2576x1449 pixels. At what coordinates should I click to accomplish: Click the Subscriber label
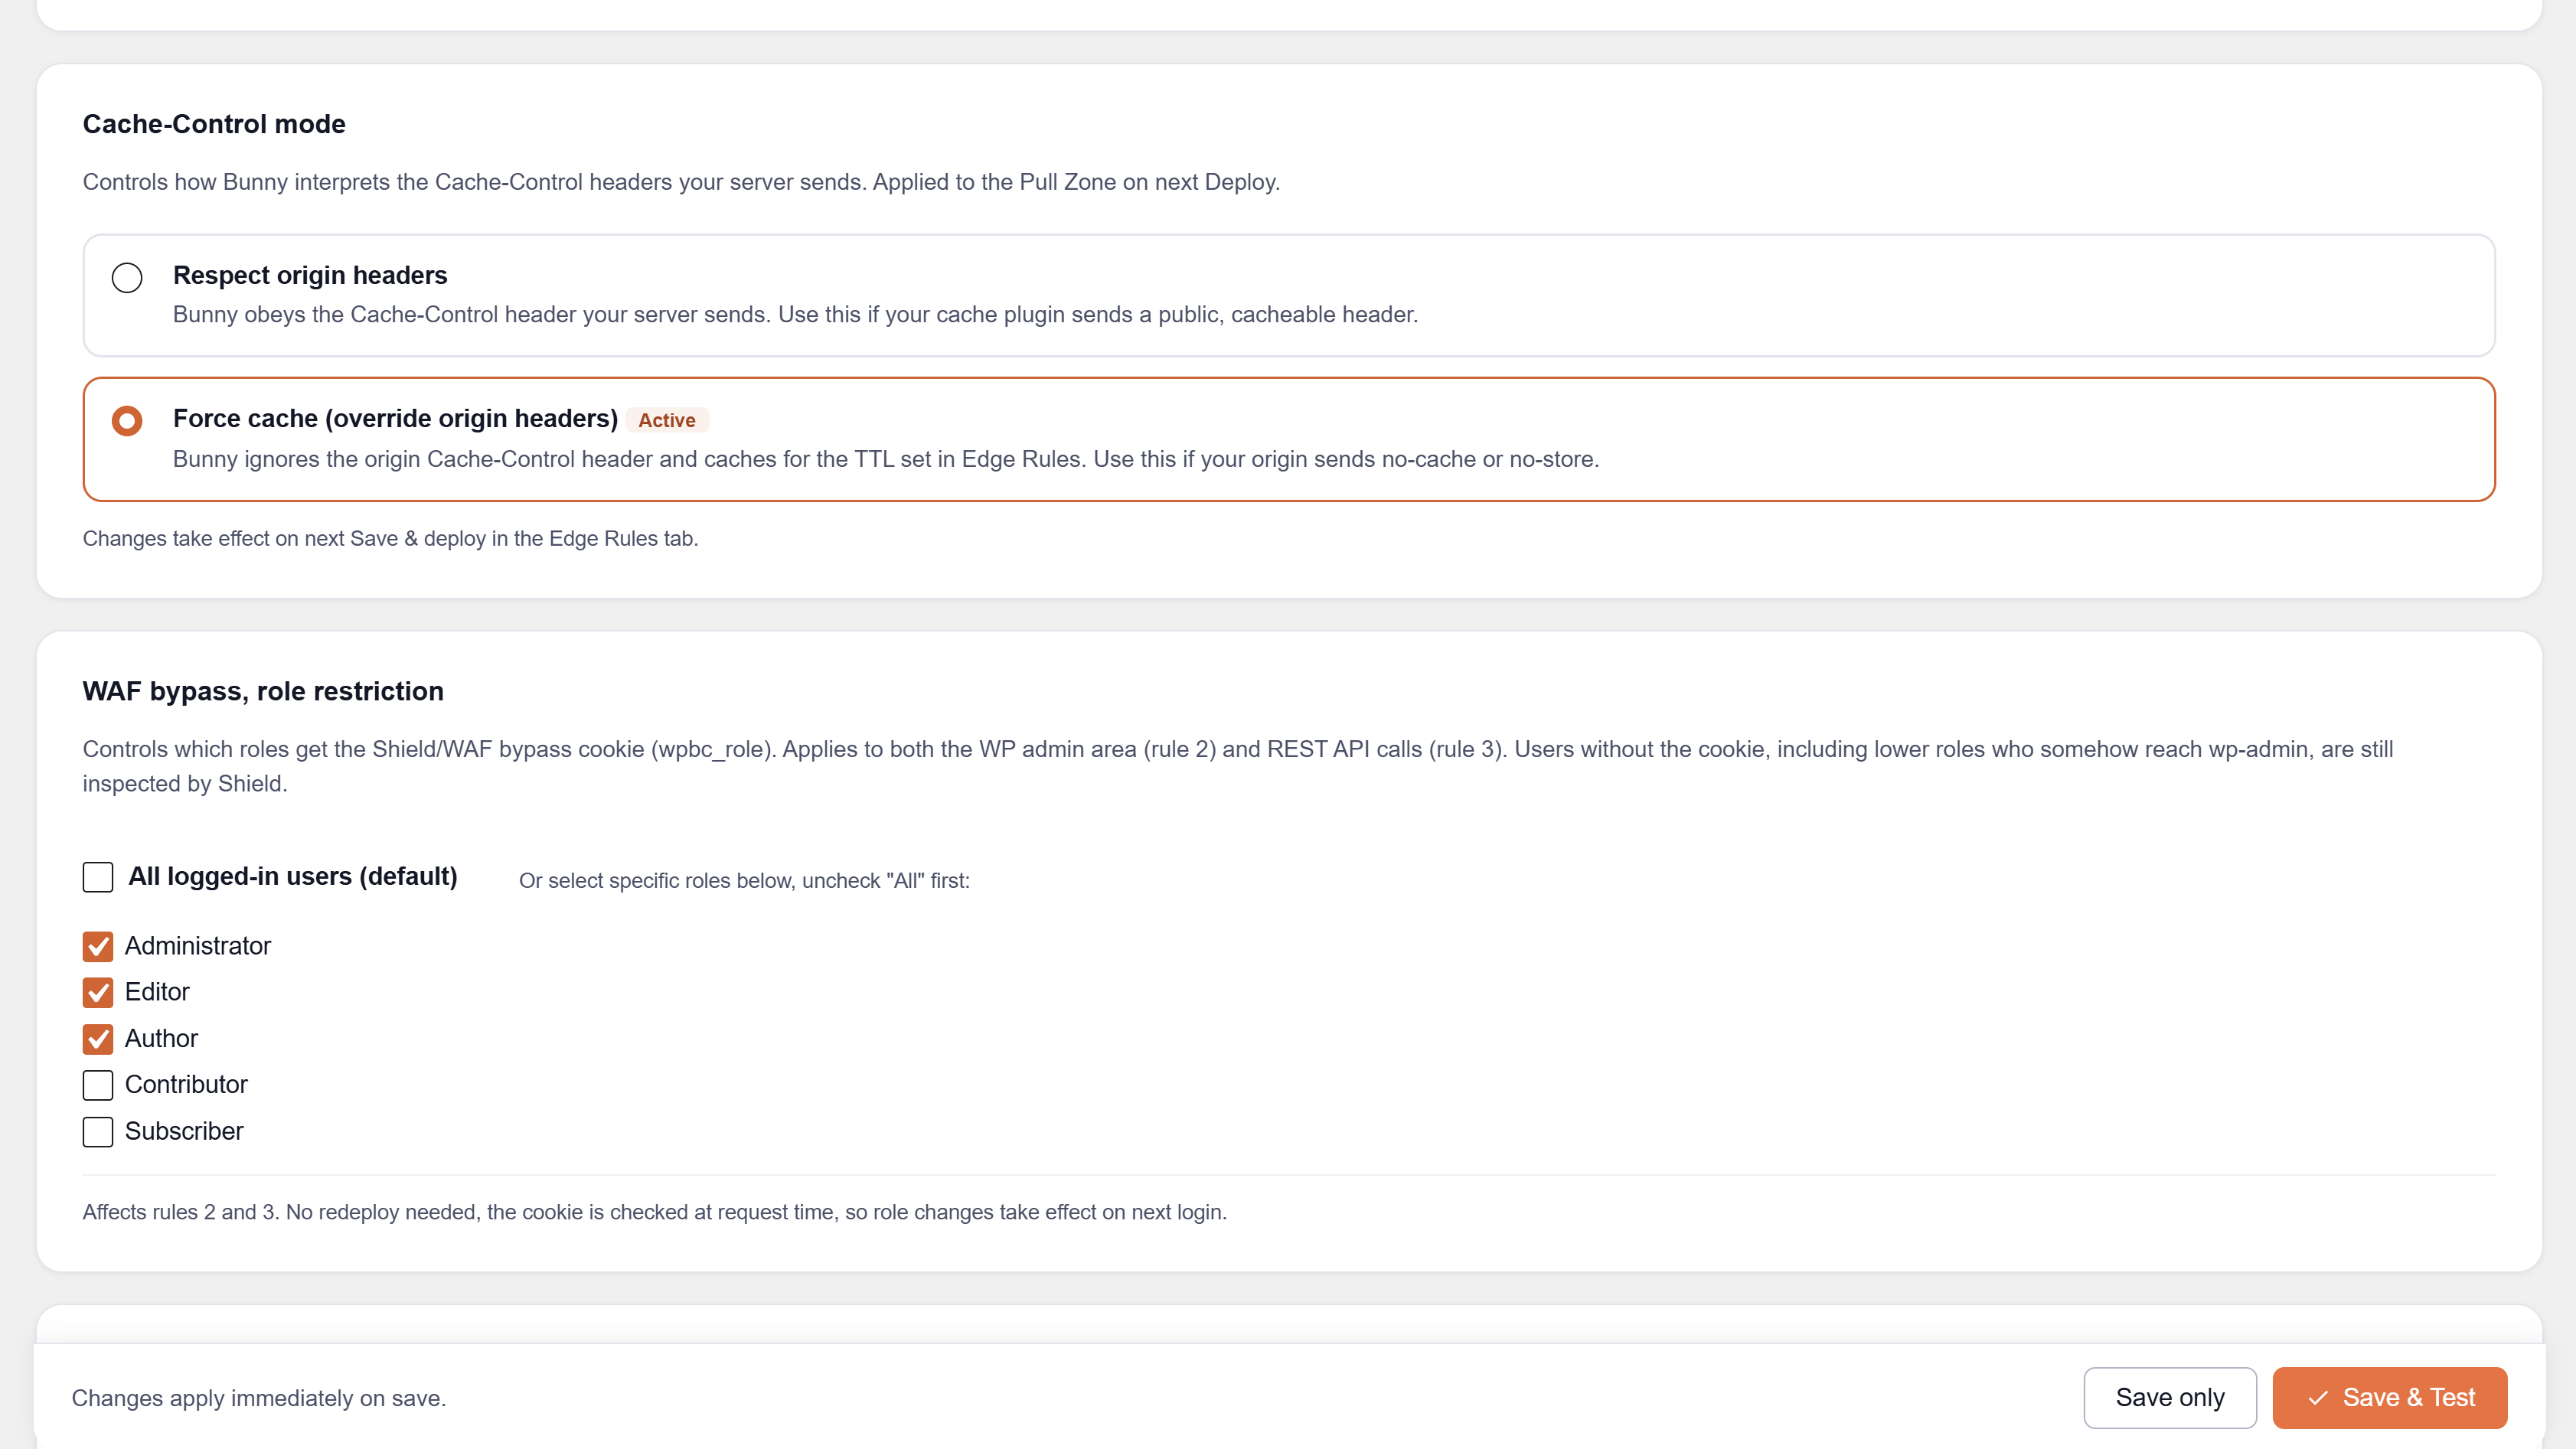tap(184, 1132)
